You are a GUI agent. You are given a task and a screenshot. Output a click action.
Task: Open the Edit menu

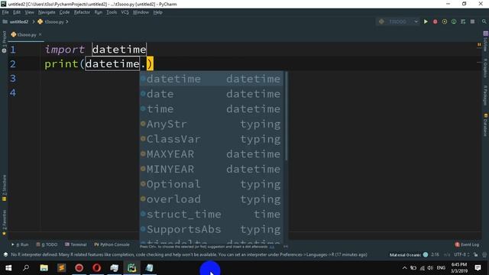pos(17,12)
